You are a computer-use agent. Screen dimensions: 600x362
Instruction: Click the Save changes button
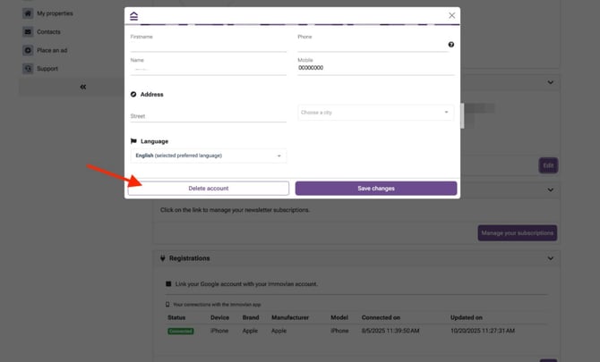(375, 189)
